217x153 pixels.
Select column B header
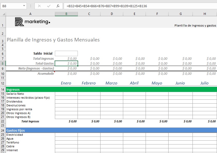pyautogui.click(x=66, y=14)
